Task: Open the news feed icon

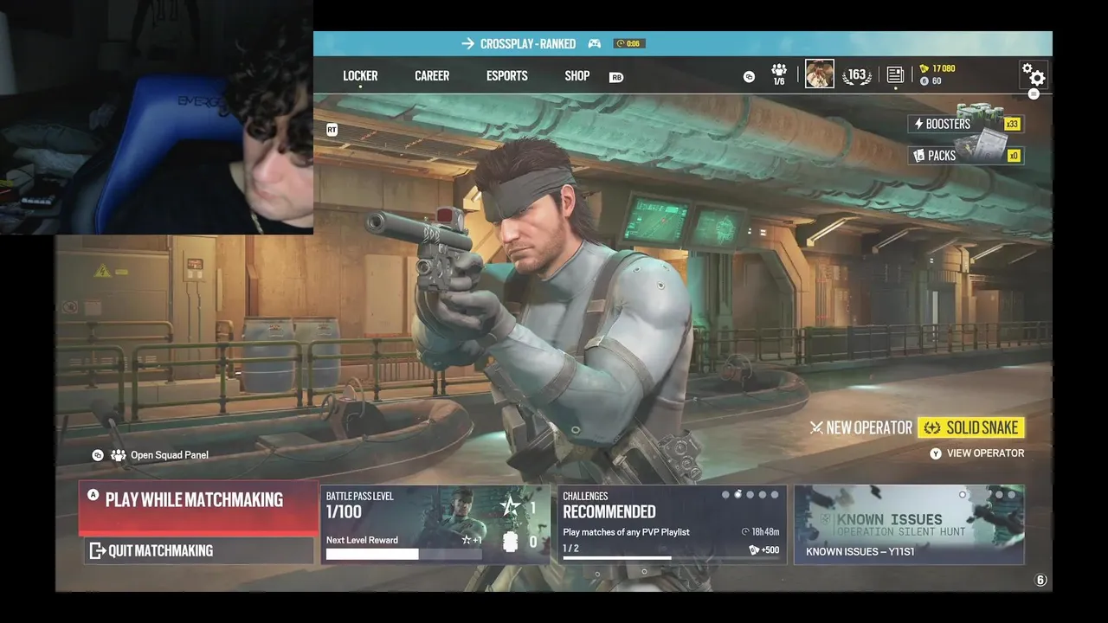Action: pos(895,75)
